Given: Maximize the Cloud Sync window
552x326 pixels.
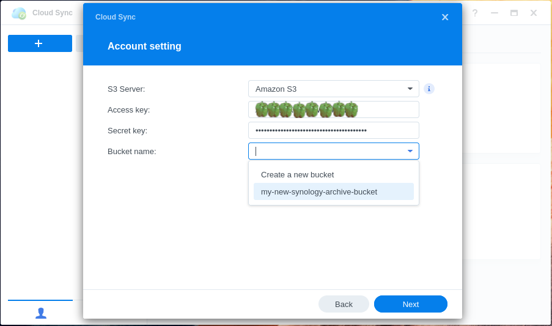Looking at the screenshot, I should coord(513,13).
